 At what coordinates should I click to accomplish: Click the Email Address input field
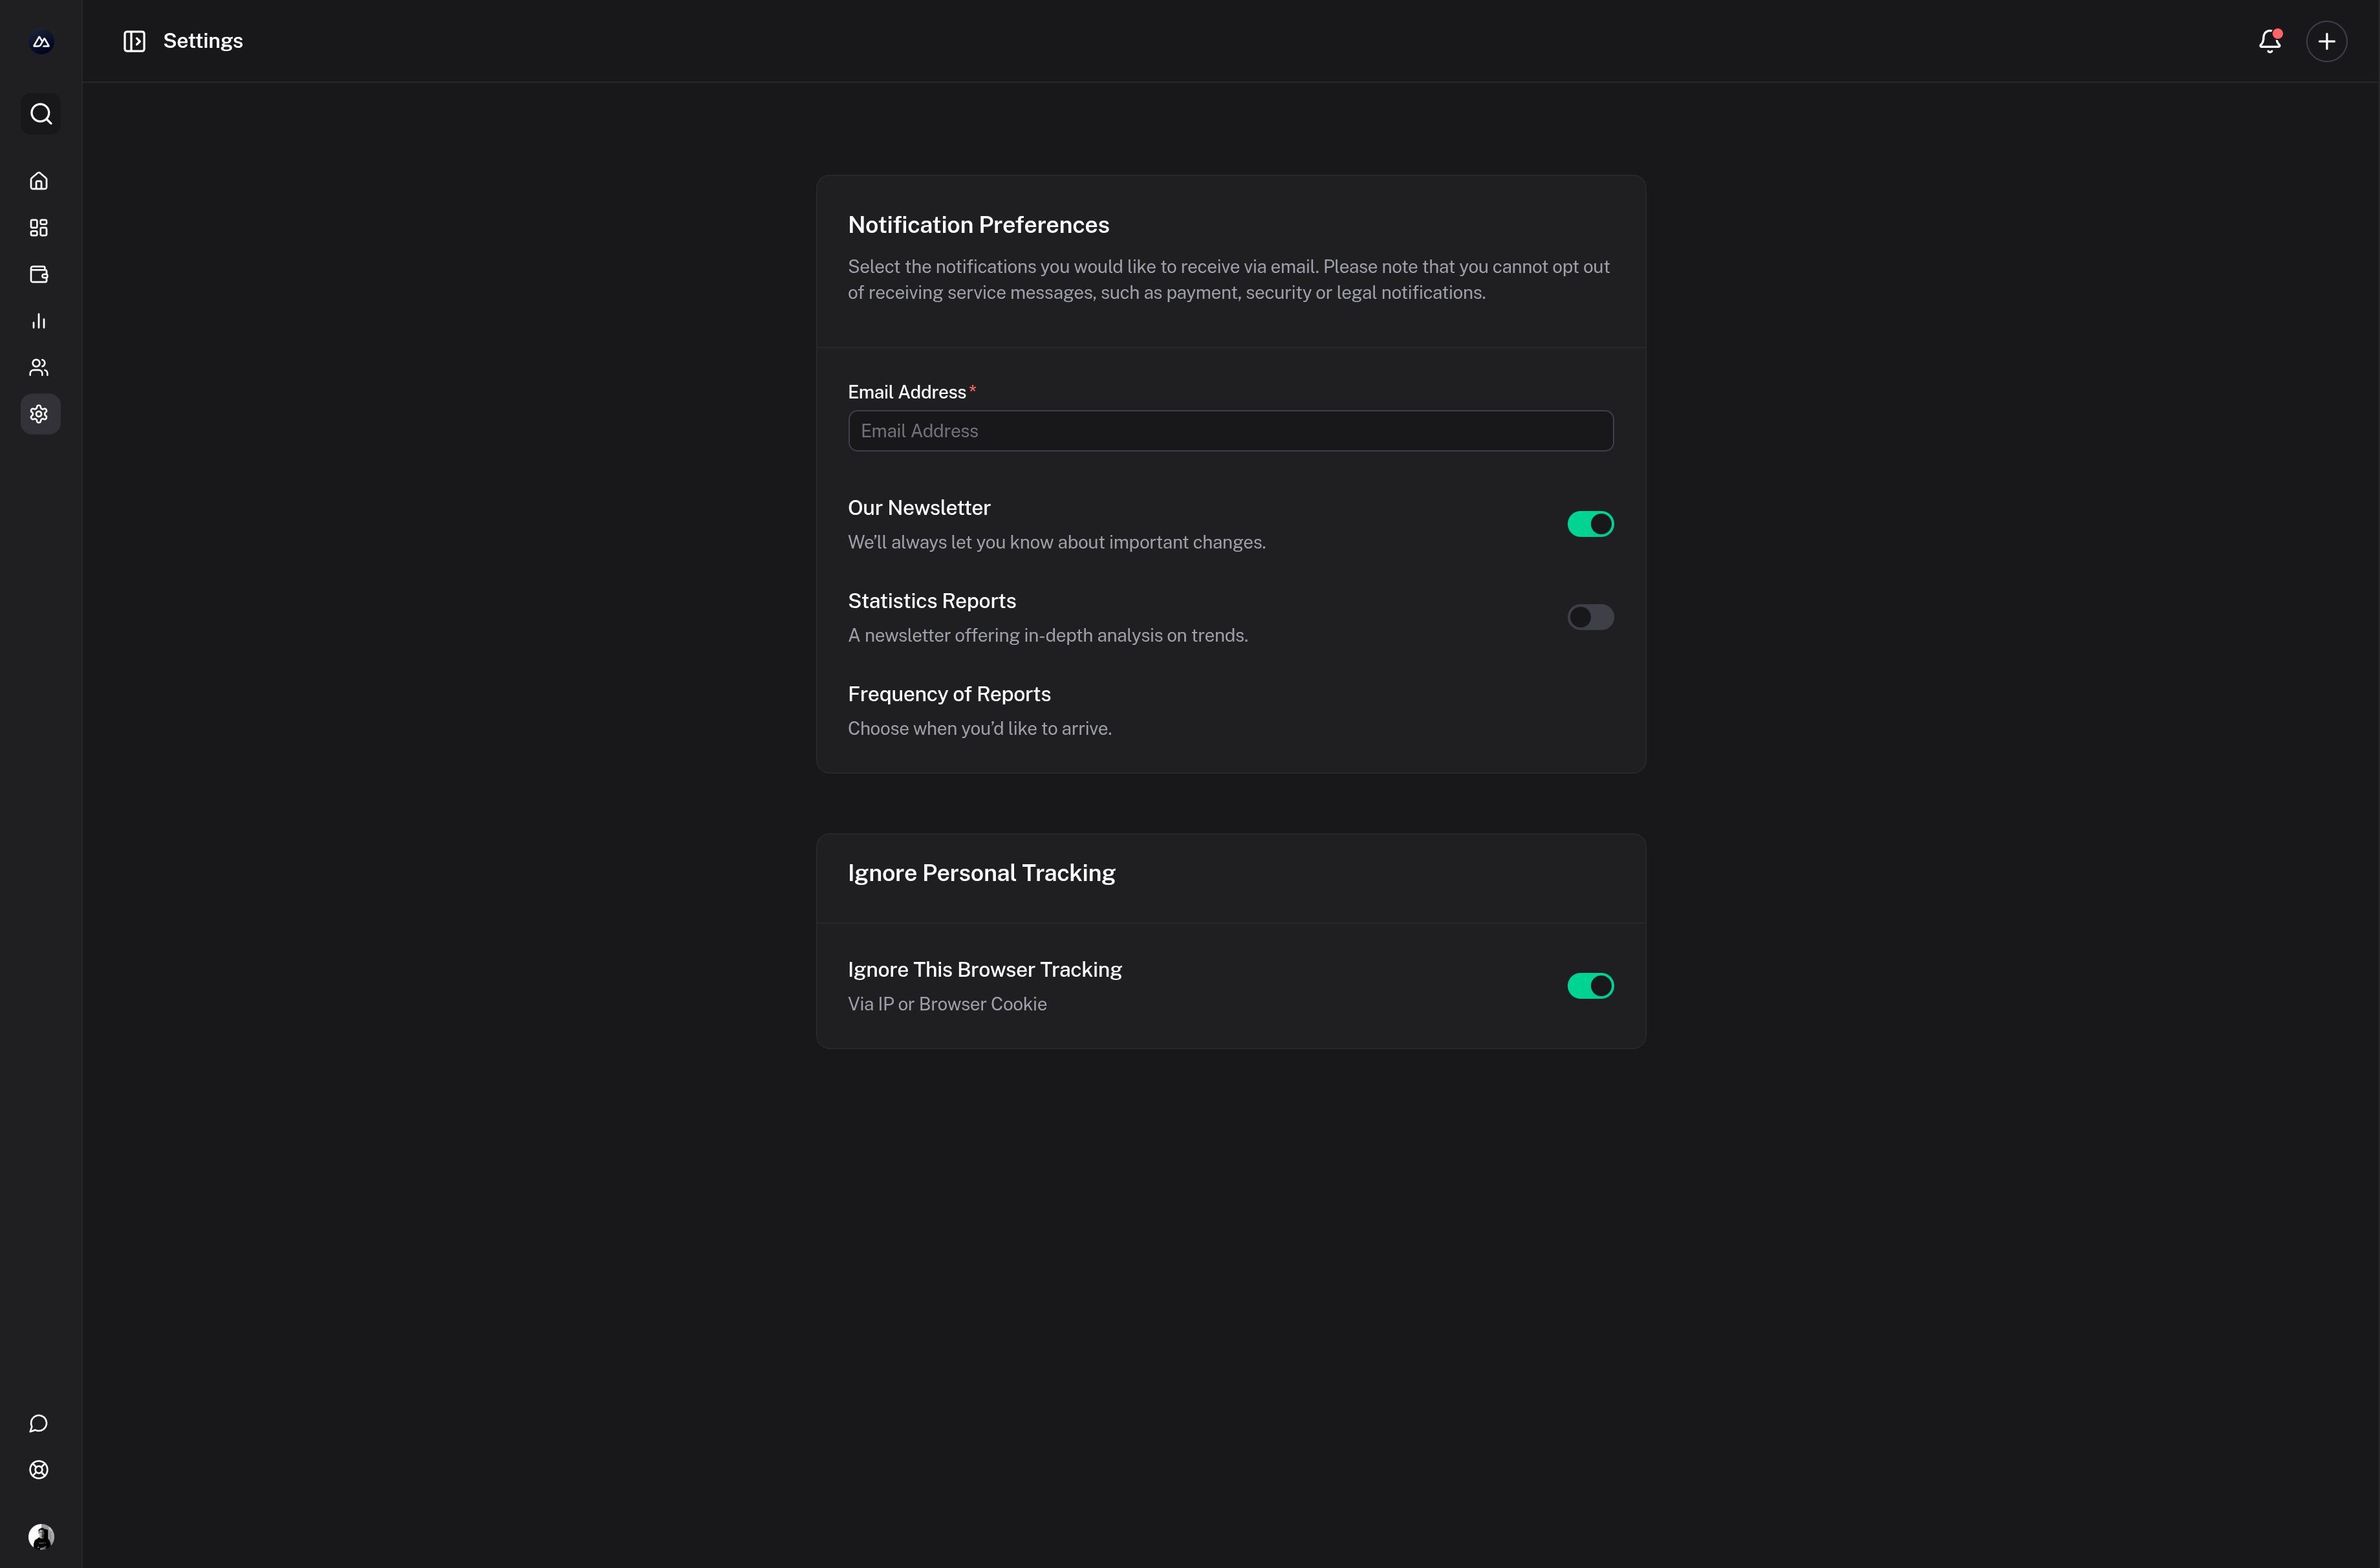click(1230, 431)
